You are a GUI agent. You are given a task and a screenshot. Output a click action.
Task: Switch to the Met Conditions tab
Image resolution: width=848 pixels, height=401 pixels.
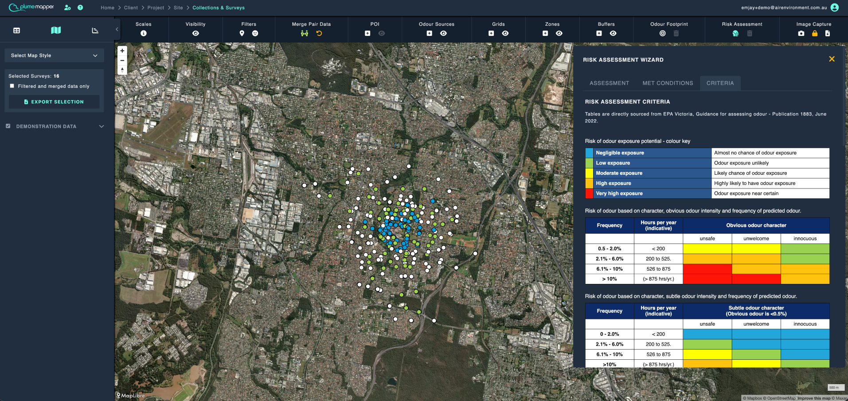pyautogui.click(x=668, y=83)
